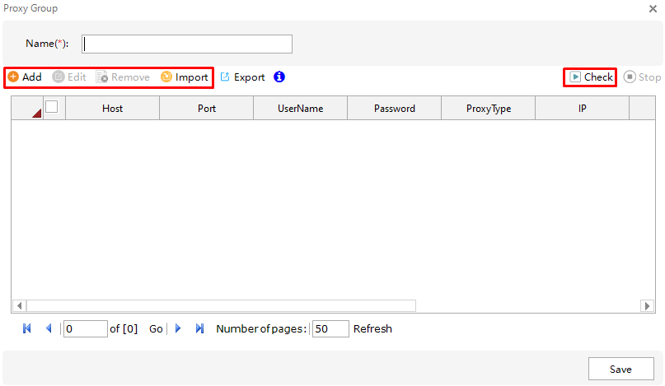
Task: Click the grid corner selector triangle
Action: point(35,113)
